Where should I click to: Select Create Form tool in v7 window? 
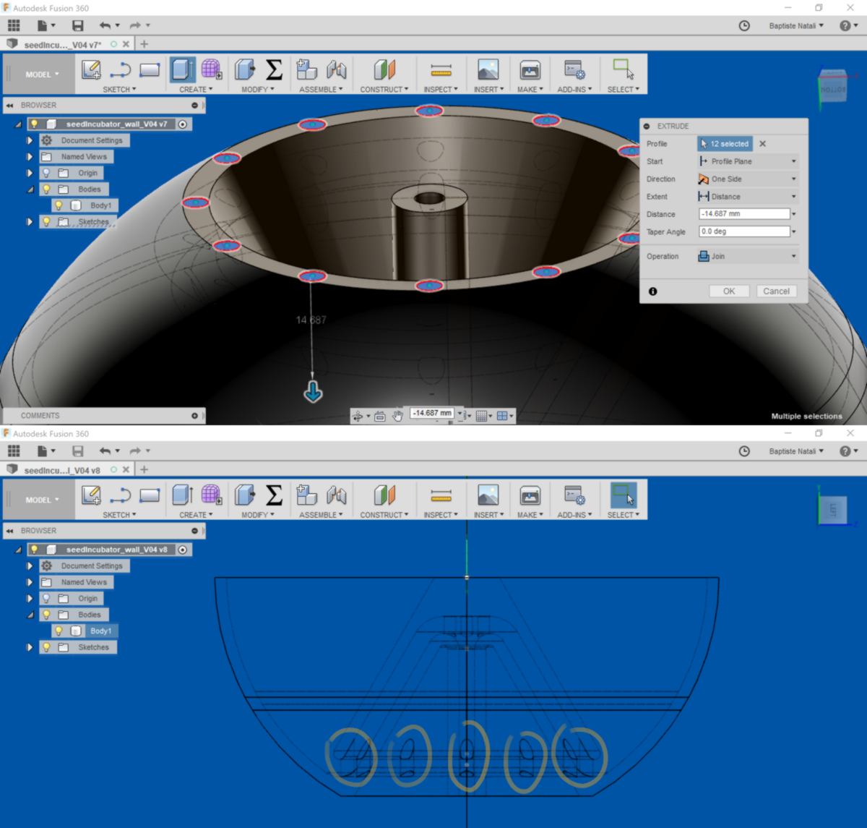(x=211, y=69)
